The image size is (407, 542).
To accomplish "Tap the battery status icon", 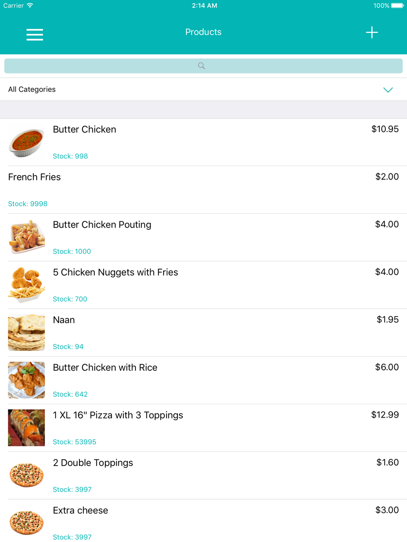I will 398,6.
